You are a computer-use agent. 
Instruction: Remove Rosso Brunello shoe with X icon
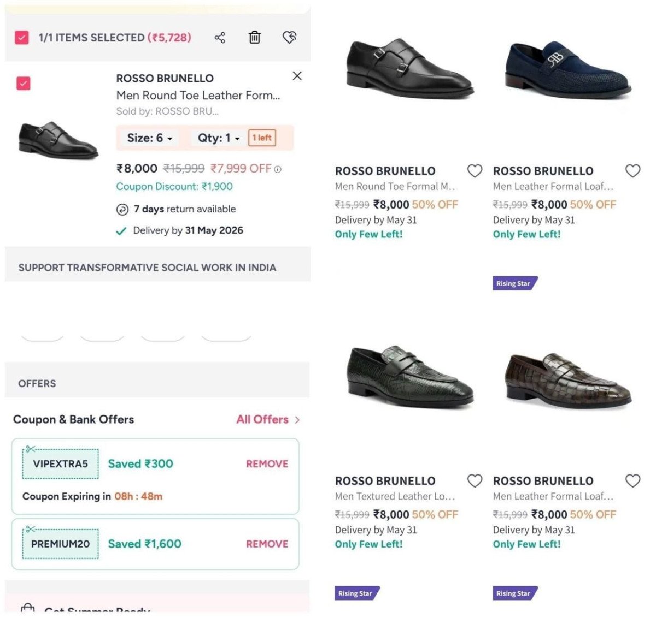tap(297, 76)
